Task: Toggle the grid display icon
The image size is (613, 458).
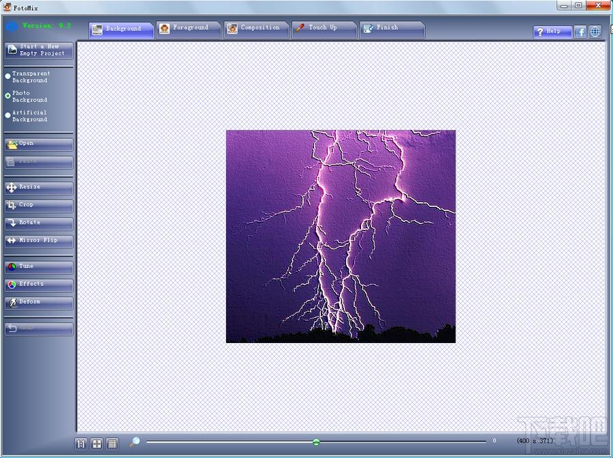Action: 112,444
